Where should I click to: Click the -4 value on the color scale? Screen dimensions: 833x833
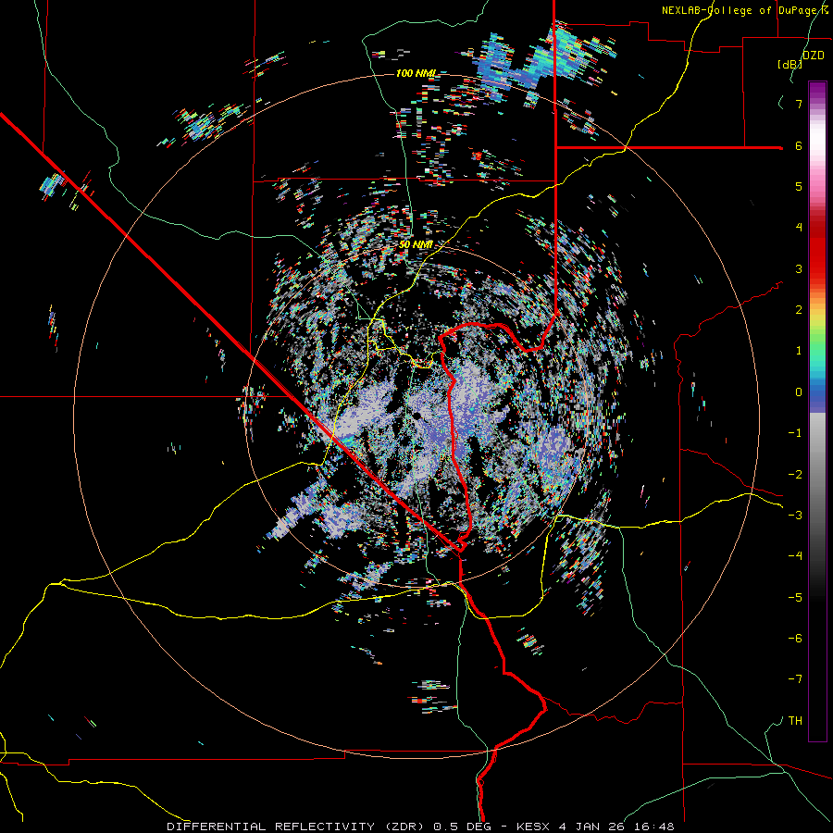tap(795, 556)
